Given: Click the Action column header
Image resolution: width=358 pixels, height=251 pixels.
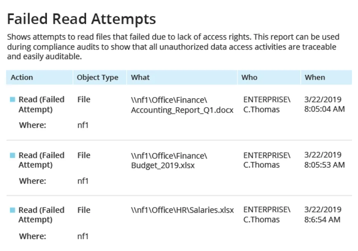Looking at the screenshot, I should [x=22, y=77].
